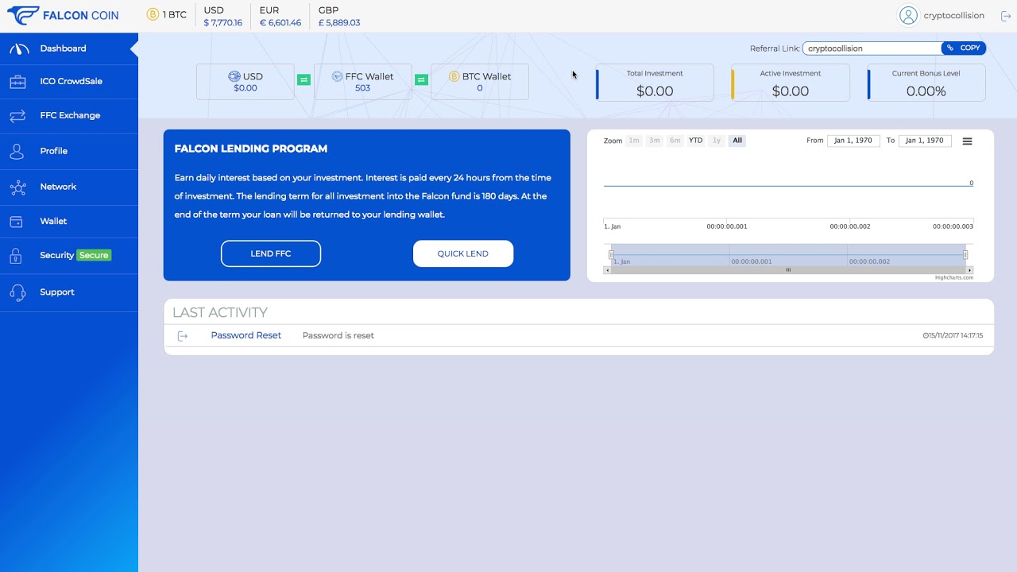Click exchange icon between USD and FFC Wallet
Viewport: 1017px width, 572px height.
[x=304, y=79]
